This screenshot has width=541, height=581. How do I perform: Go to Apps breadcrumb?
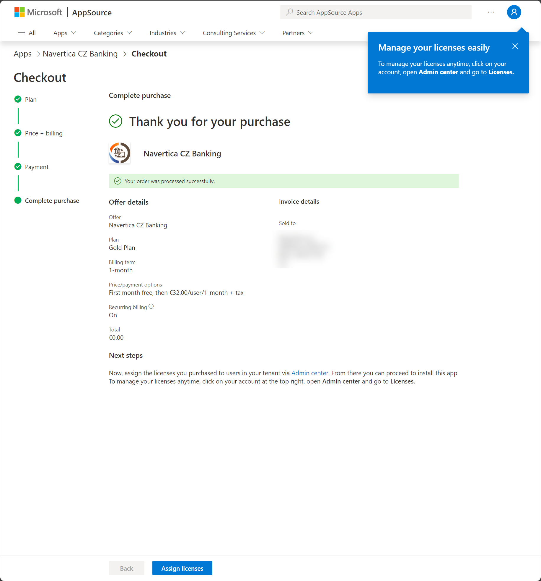click(x=22, y=54)
